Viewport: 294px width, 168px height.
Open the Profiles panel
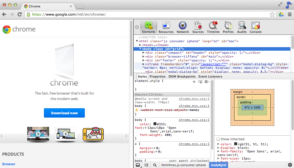[x=228, y=27]
